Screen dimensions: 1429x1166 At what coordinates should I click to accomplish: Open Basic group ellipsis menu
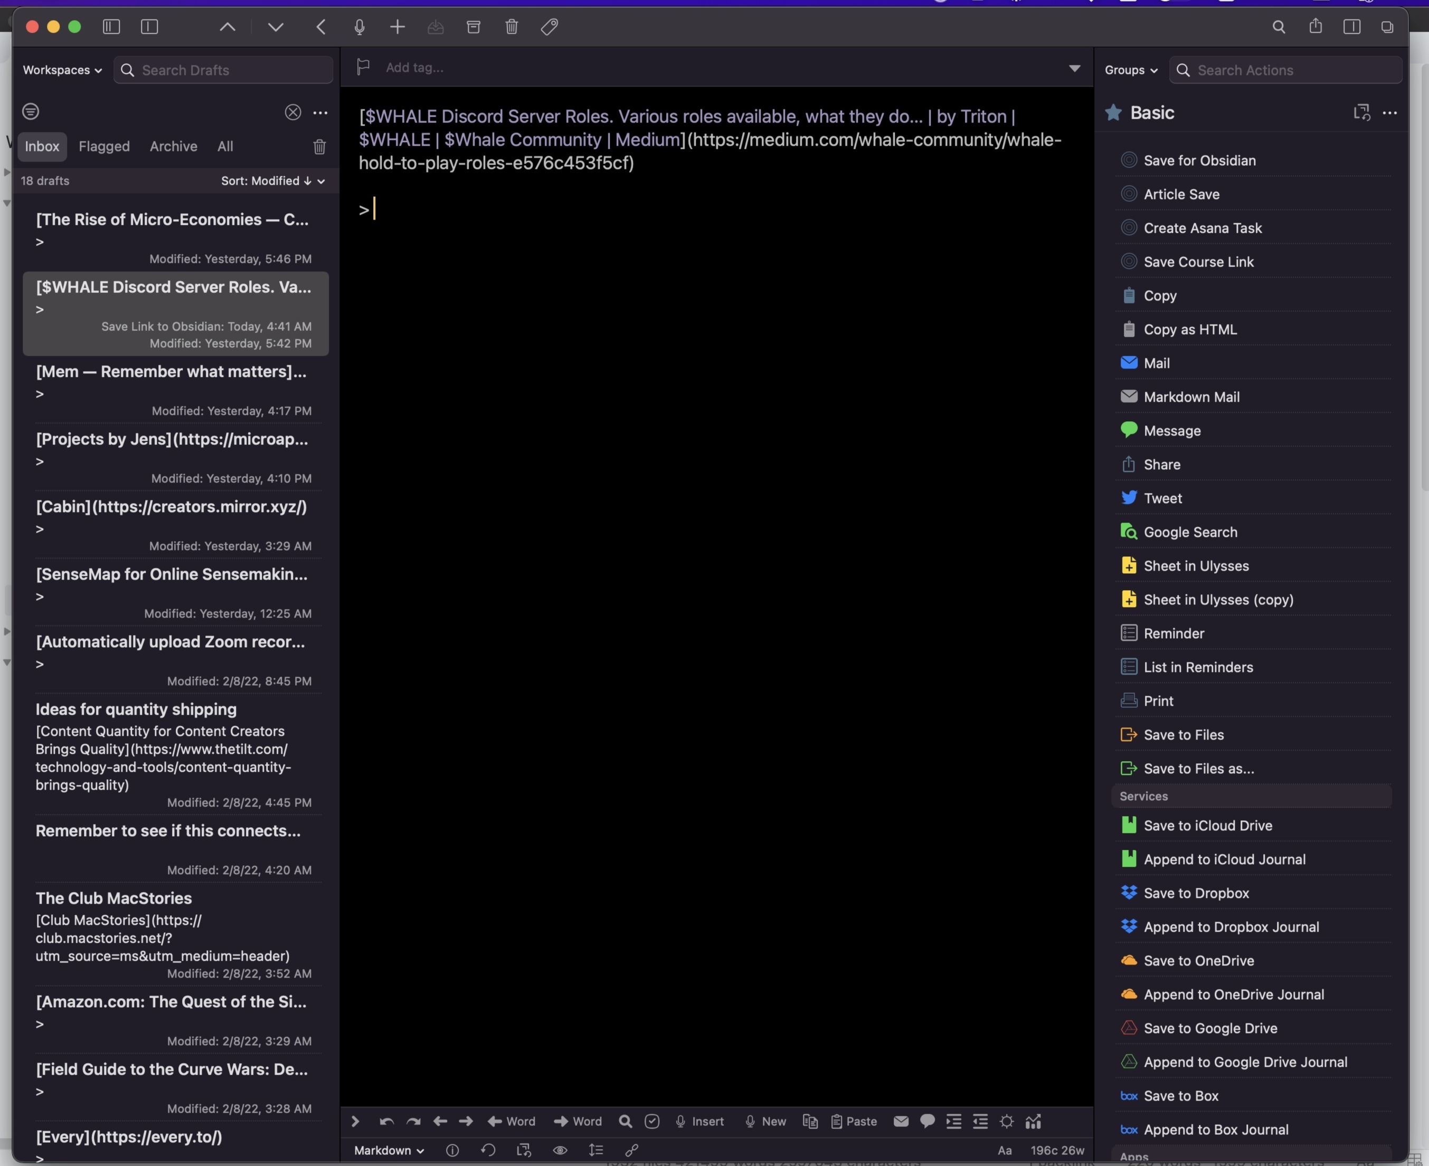tap(1390, 113)
